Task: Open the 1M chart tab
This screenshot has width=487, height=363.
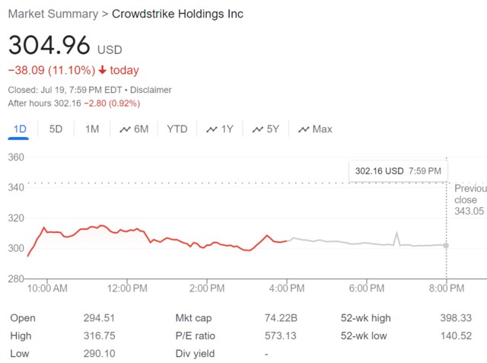Action: tap(92, 129)
